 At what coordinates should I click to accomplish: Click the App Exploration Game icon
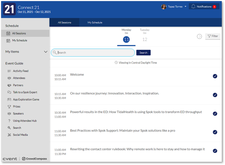point(9,99)
